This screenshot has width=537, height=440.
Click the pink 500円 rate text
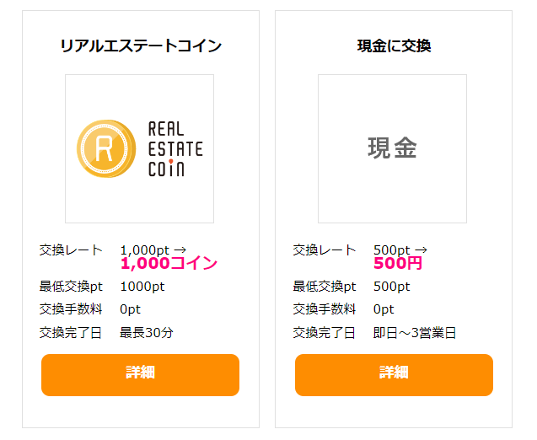pos(398,263)
